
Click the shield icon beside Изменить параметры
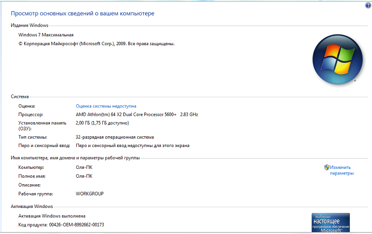coord(326,167)
